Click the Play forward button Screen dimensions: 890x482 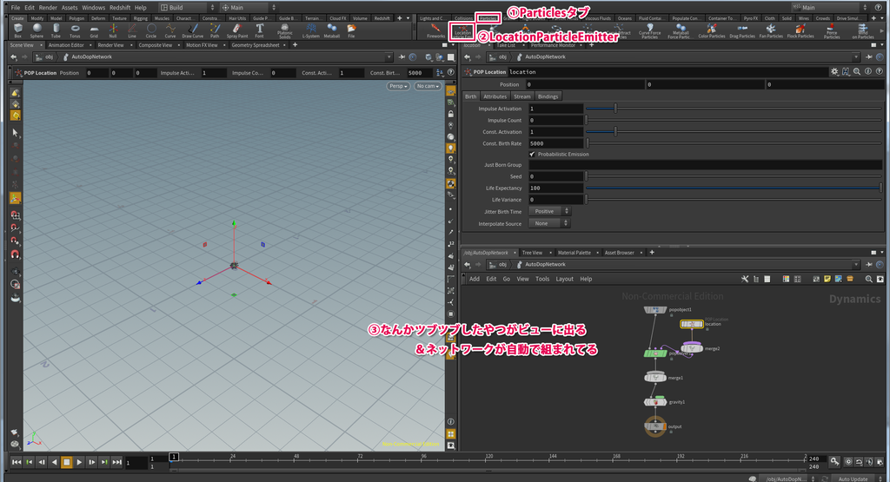click(79, 462)
